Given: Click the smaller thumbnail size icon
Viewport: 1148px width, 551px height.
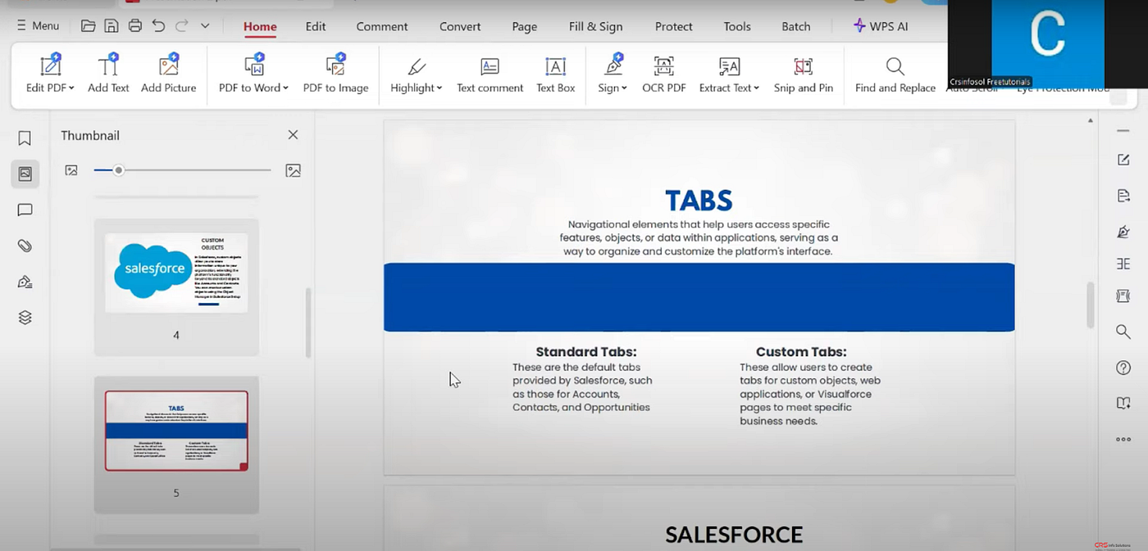Looking at the screenshot, I should pos(71,170).
